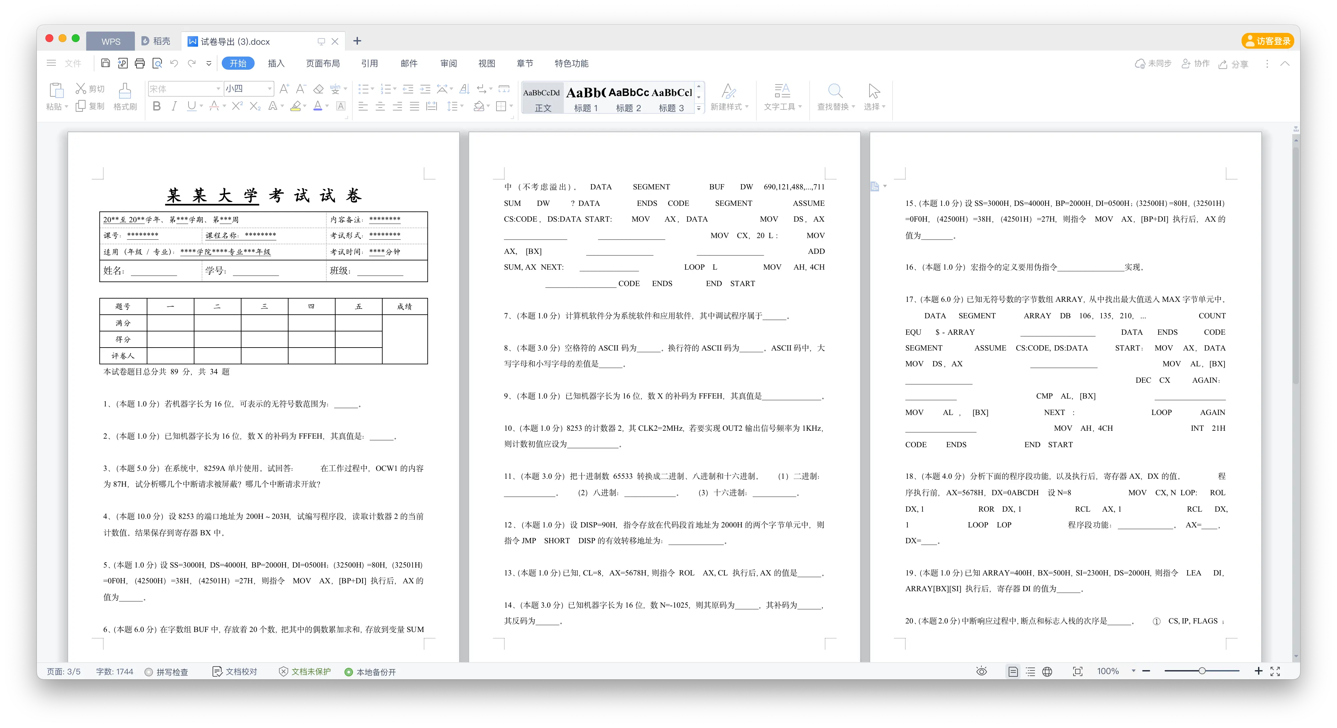Open the font name 宋体 dropdown
Image resolution: width=1337 pixels, height=728 pixels.
pyautogui.click(x=185, y=89)
